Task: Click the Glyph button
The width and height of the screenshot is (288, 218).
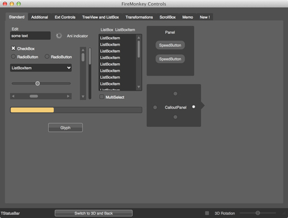Action: 65,128
